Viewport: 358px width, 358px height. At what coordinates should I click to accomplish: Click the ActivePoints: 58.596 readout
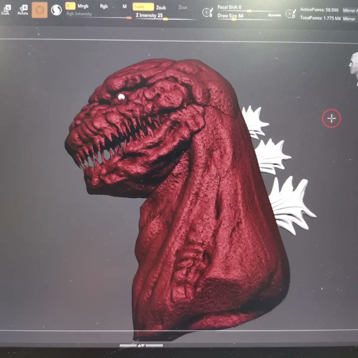pos(319,10)
